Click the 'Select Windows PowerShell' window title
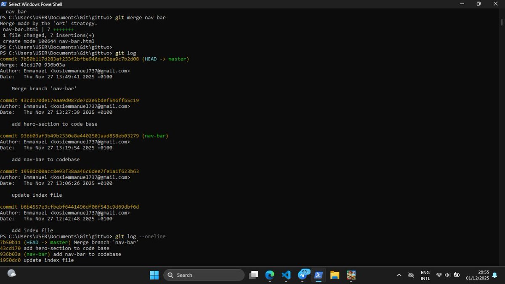The image size is (505, 284). pyautogui.click(x=35, y=4)
